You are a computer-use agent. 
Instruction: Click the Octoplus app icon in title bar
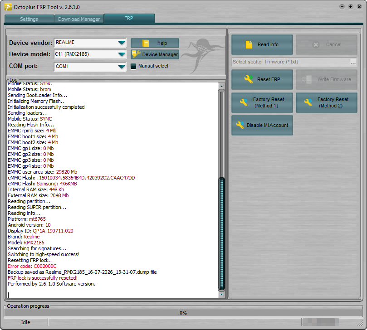click(8, 7)
